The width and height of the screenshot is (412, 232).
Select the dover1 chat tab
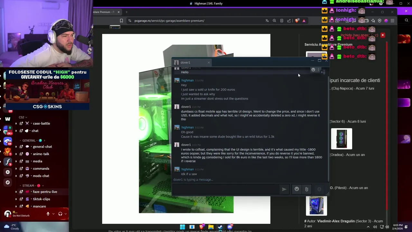[192, 63]
